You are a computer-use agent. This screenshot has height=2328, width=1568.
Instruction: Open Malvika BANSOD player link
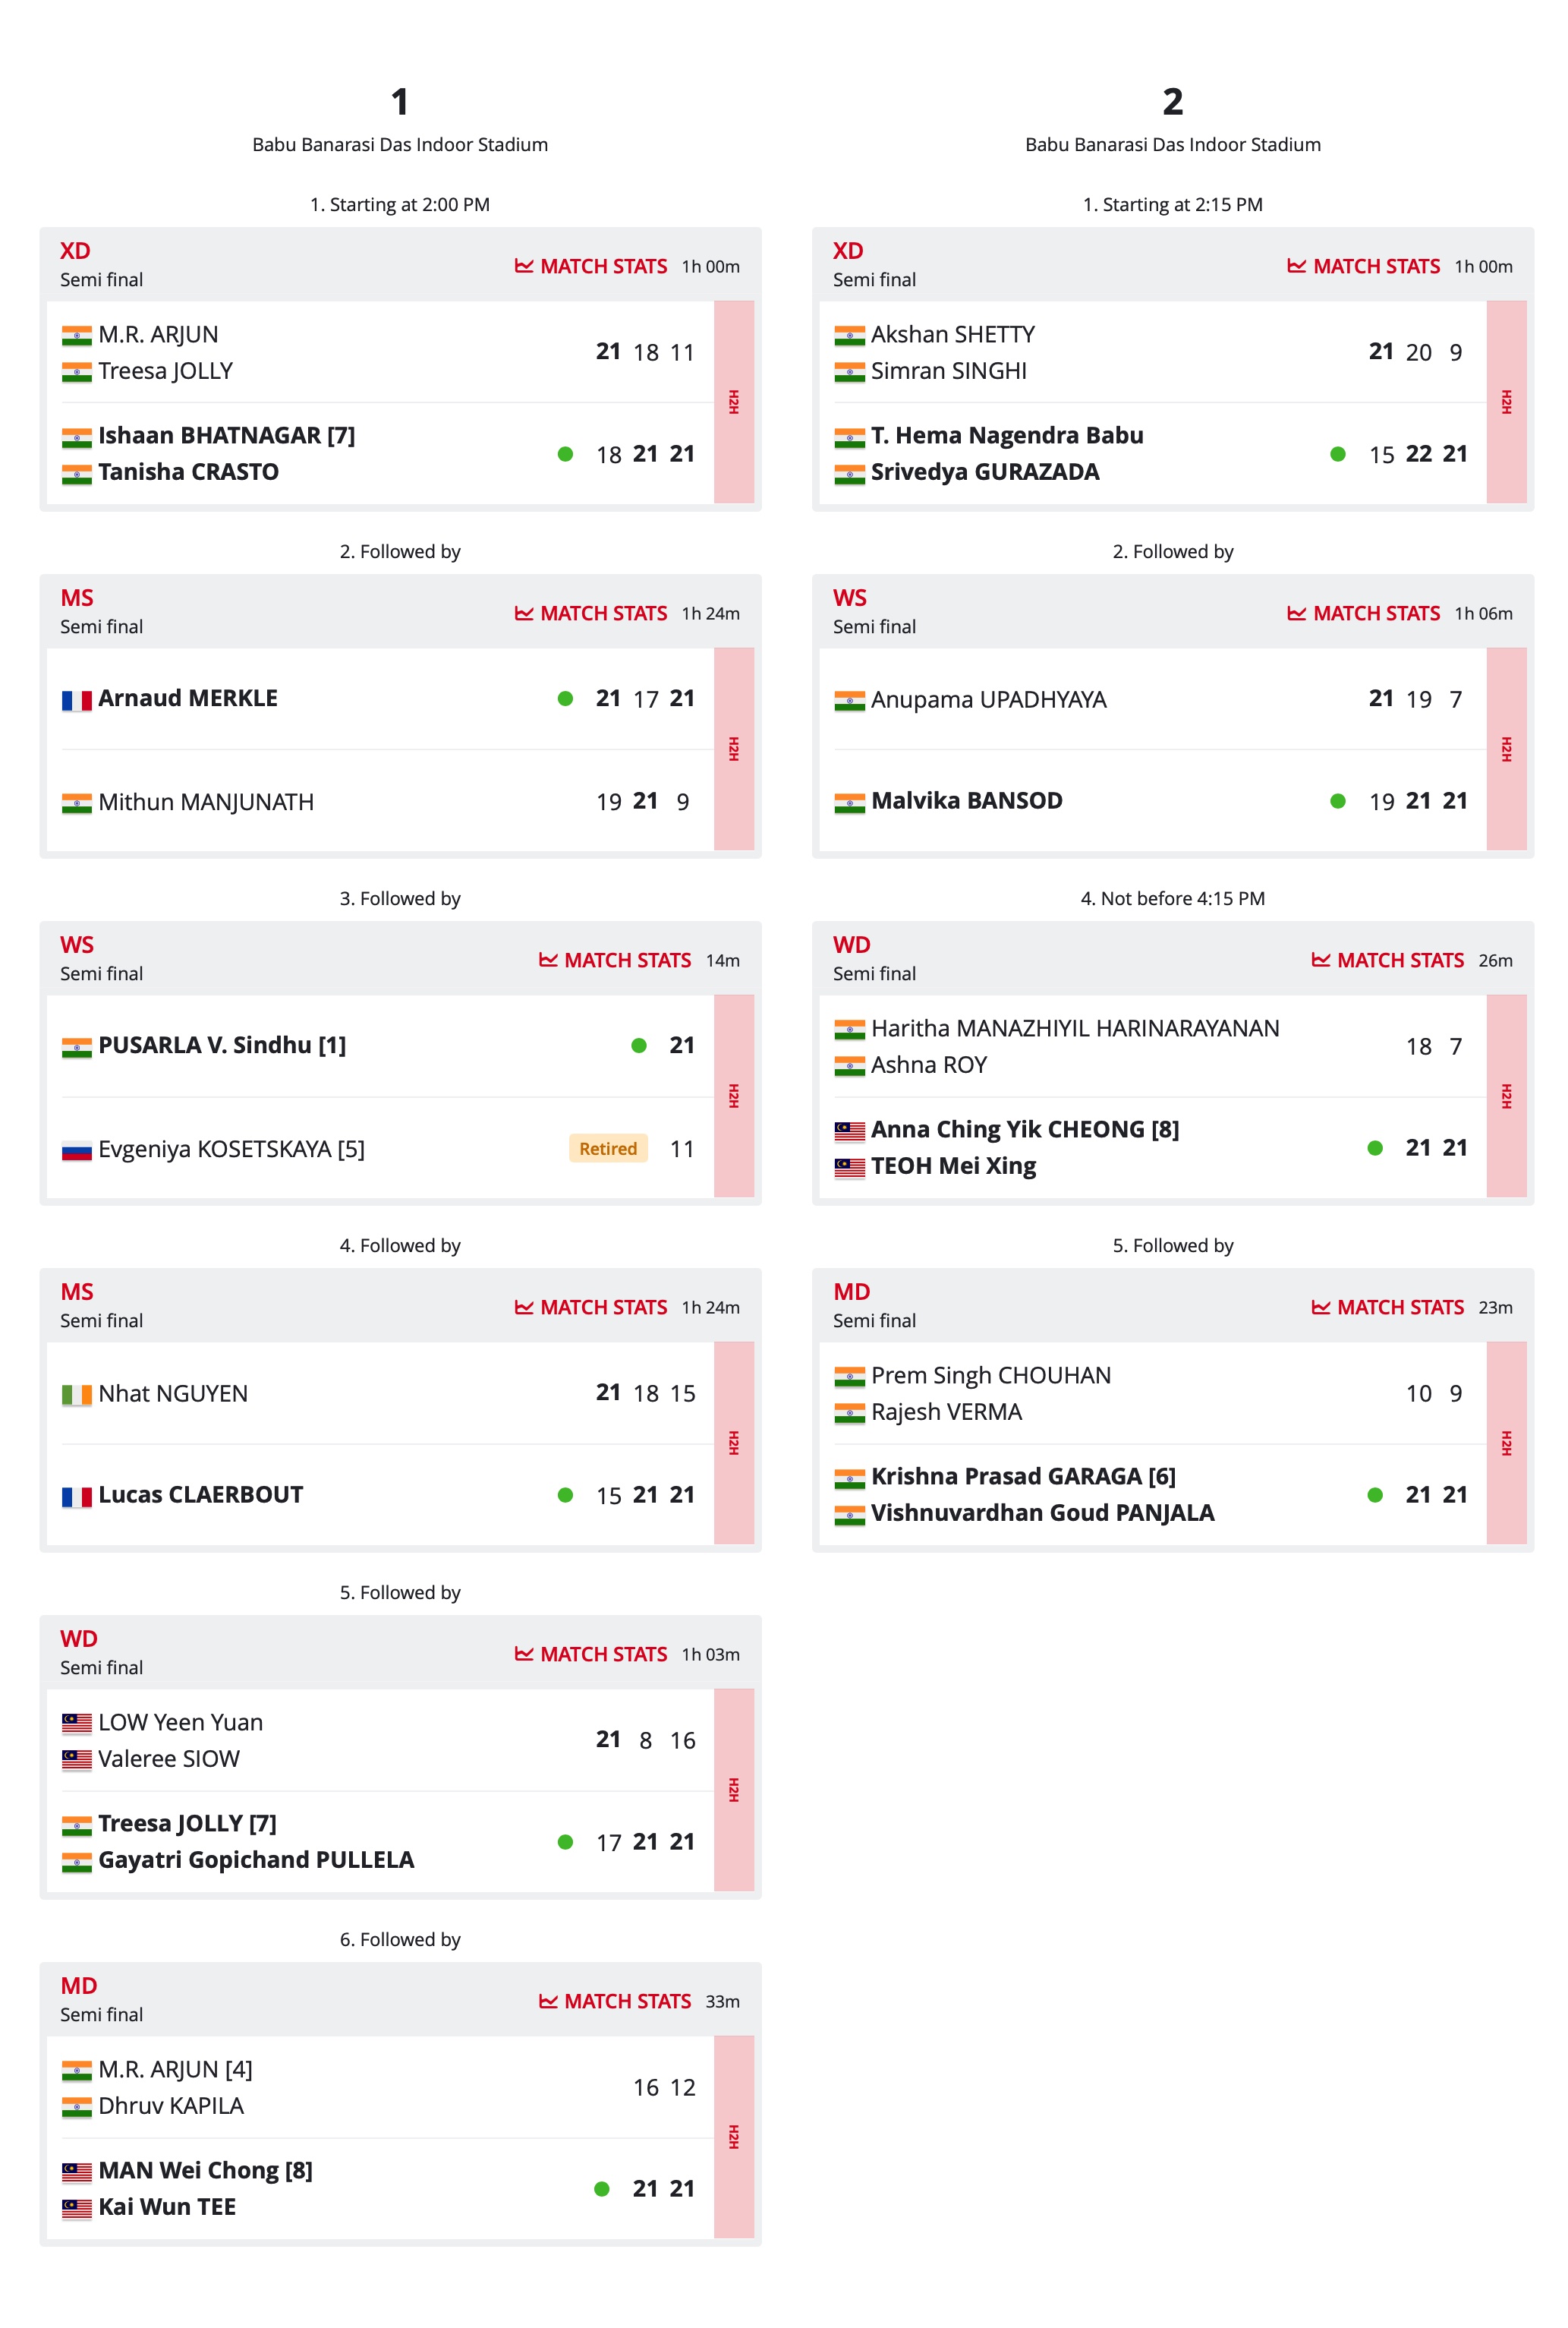tap(966, 800)
